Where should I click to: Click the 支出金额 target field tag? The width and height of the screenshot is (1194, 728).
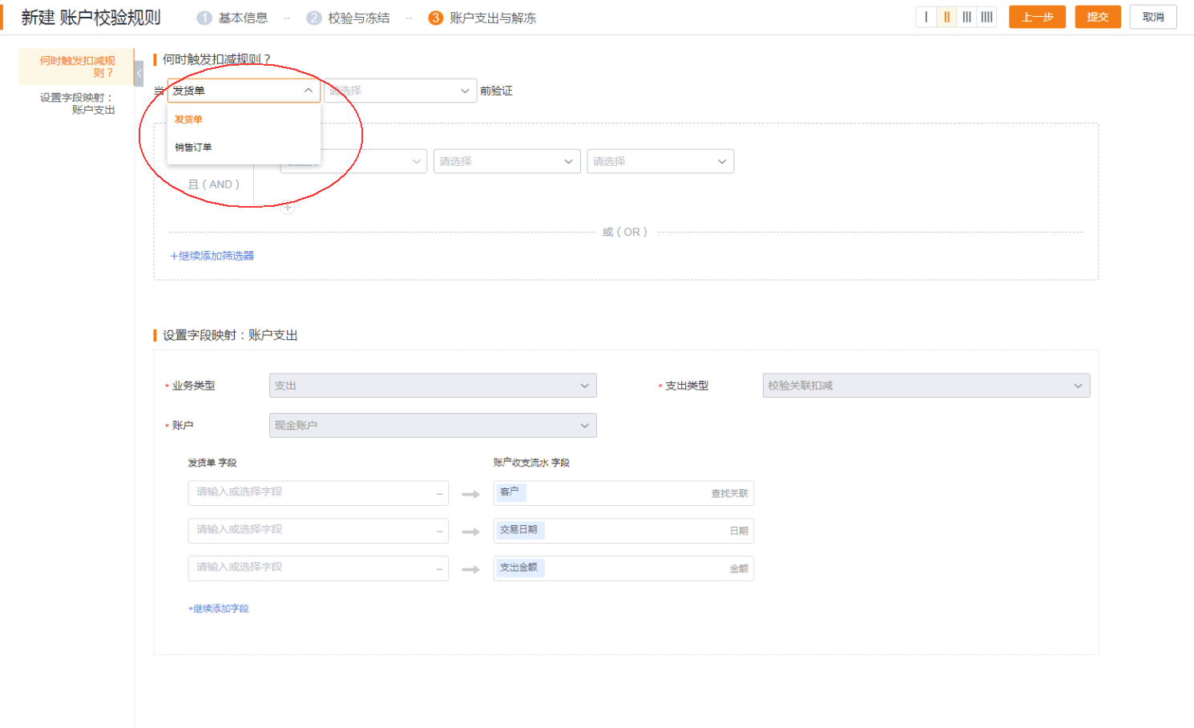[x=519, y=568]
